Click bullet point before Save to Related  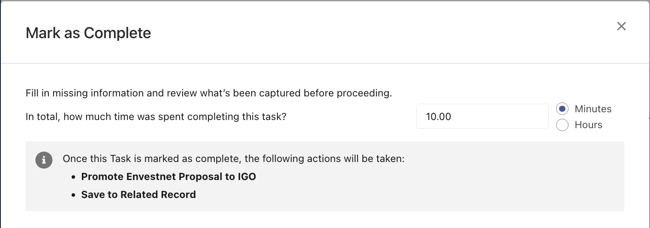[73, 195]
